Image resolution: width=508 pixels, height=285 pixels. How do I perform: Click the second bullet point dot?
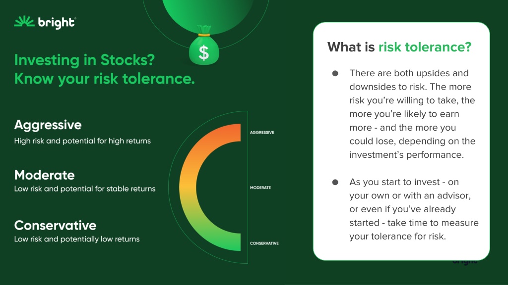coord(335,182)
